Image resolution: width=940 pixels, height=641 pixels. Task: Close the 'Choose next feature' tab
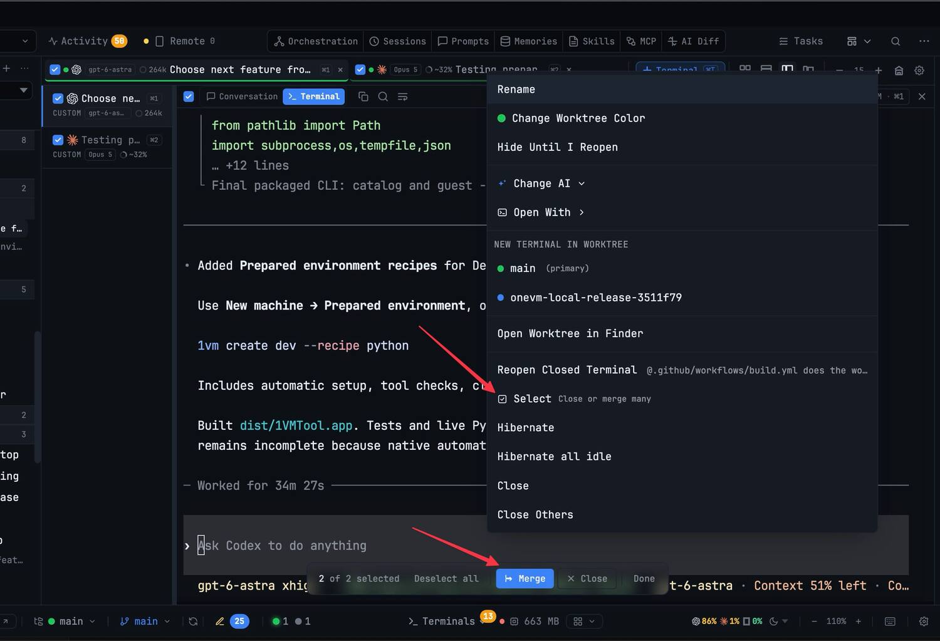(340, 70)
